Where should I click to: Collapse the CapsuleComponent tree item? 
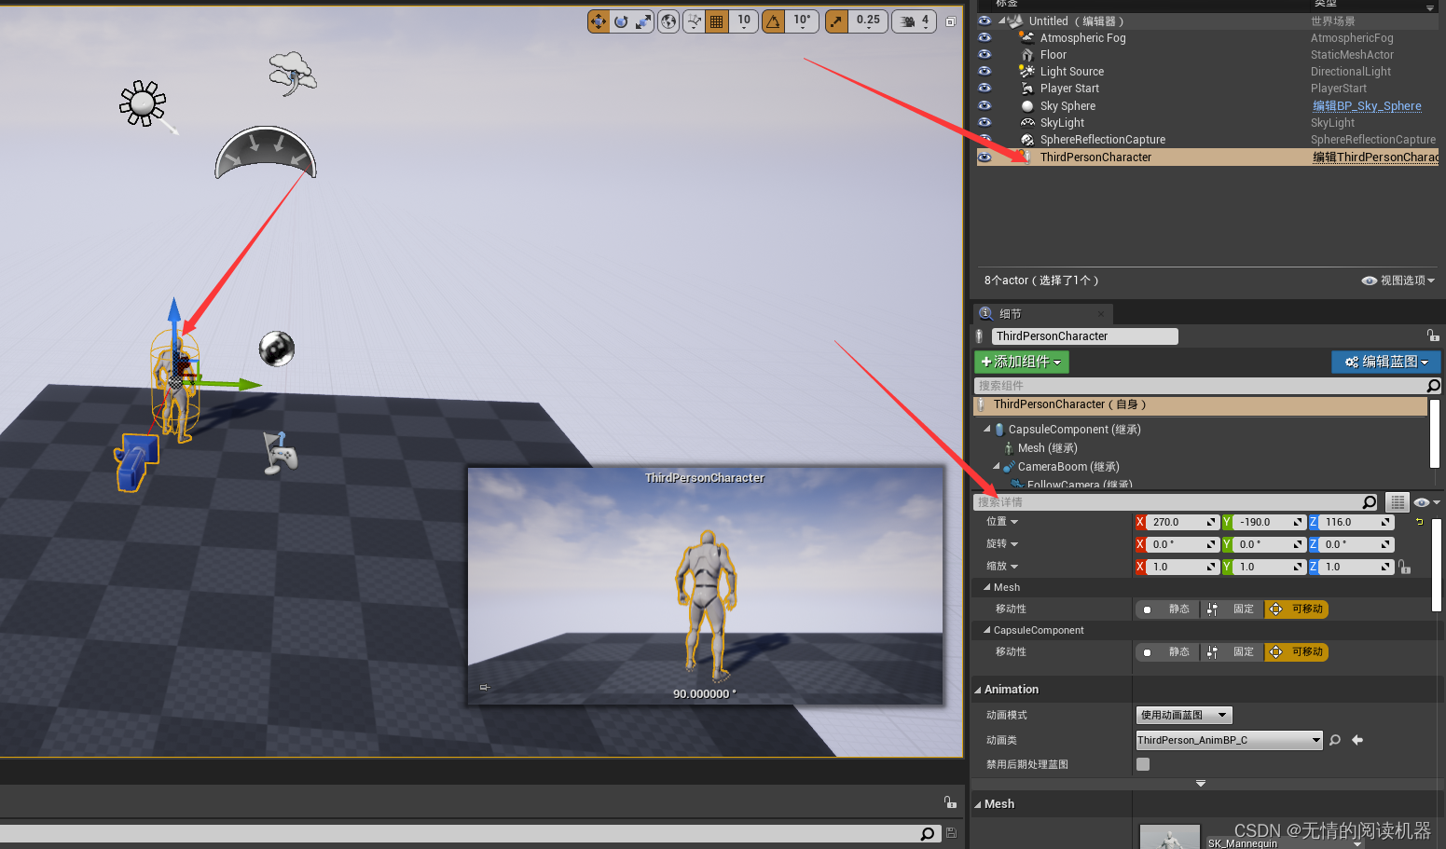click(x=987, y=429)
